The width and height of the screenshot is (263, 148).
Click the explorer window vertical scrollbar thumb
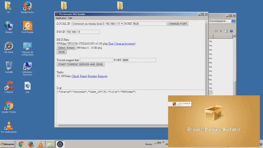pos(235,88)
